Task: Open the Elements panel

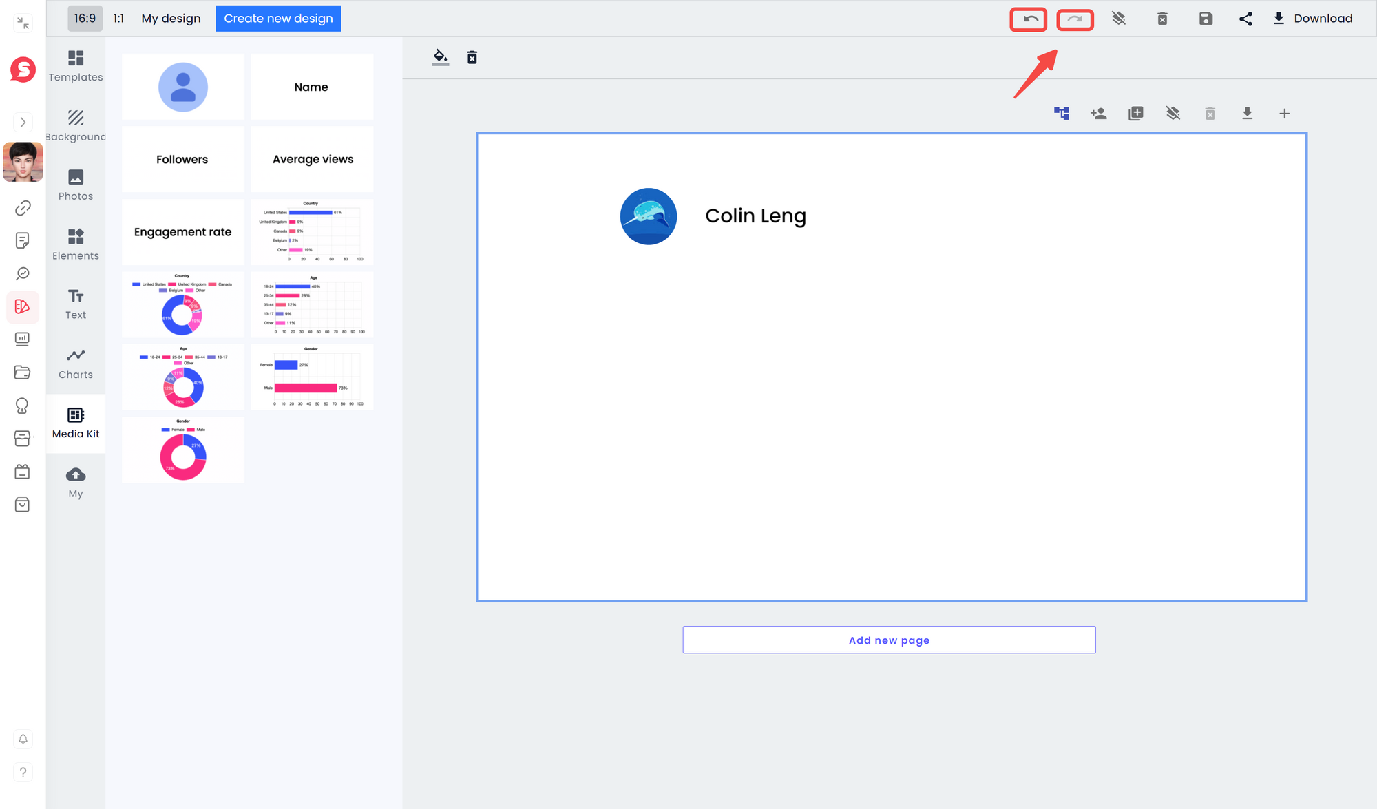Action: click(76, 244)
